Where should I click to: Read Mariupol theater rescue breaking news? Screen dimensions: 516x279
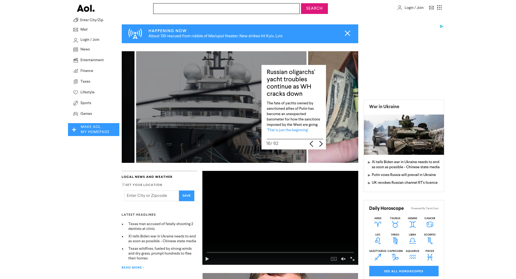pos(216,36)
